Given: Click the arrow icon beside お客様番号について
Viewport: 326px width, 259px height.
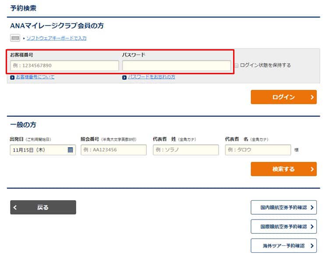Looking at the screenshot, I should [12, 78].
